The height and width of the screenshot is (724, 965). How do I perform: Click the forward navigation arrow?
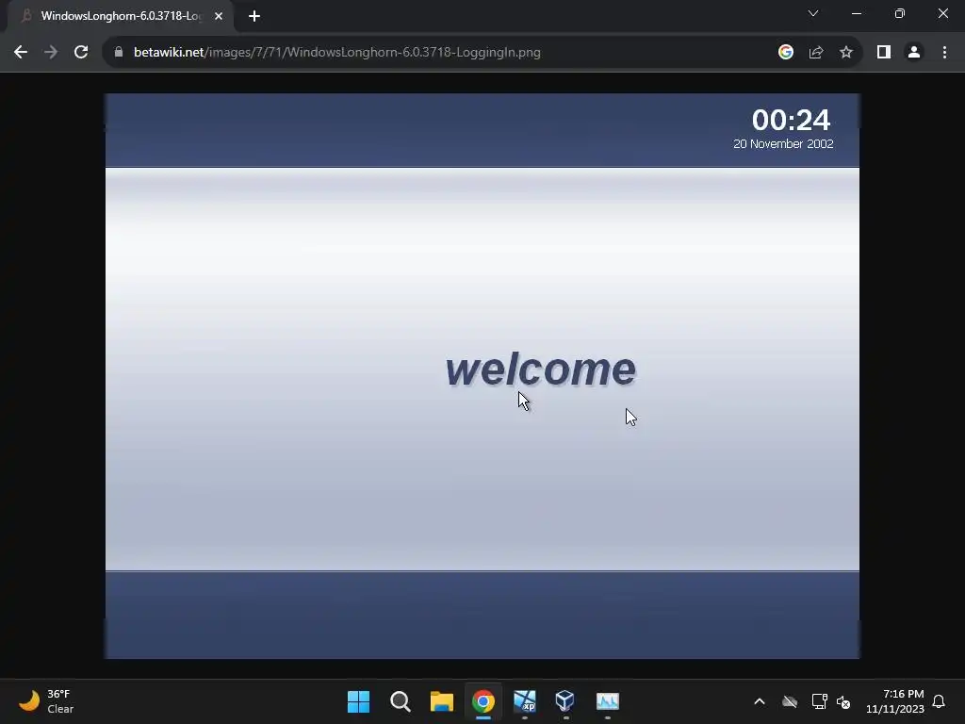coord(51,53)
